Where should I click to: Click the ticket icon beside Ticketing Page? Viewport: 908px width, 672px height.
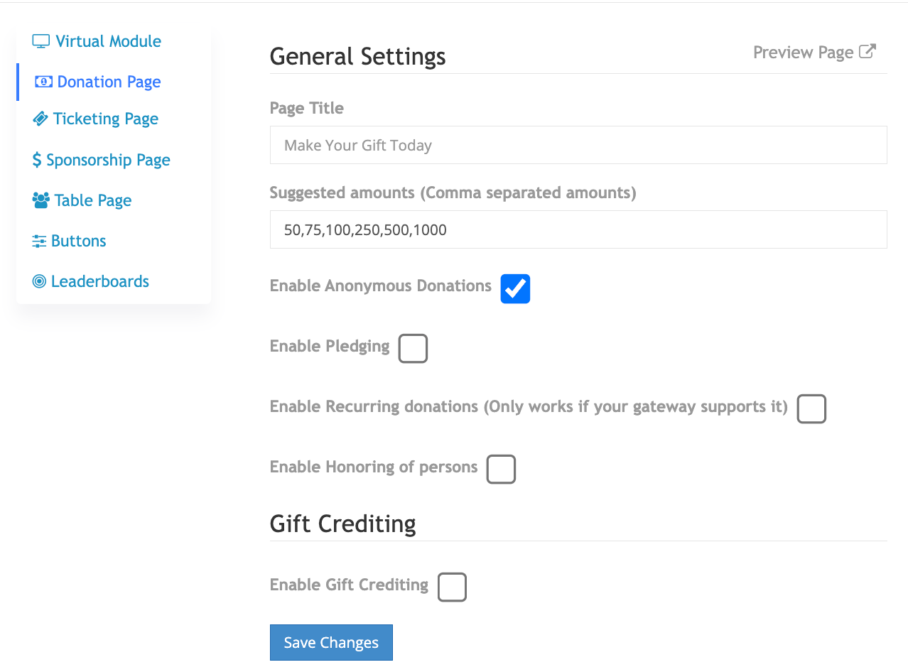coord(40,119)
